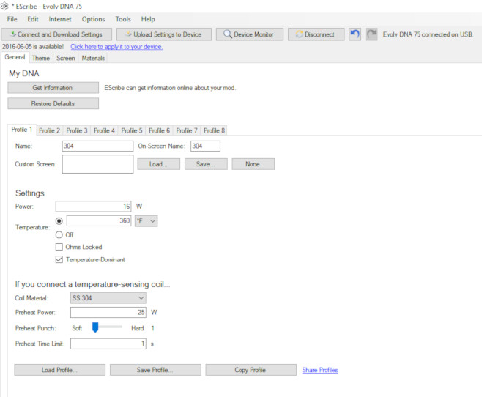Open the Device Monitor
The width and height of the screenshot is (482, 397).
pos(249,34)
